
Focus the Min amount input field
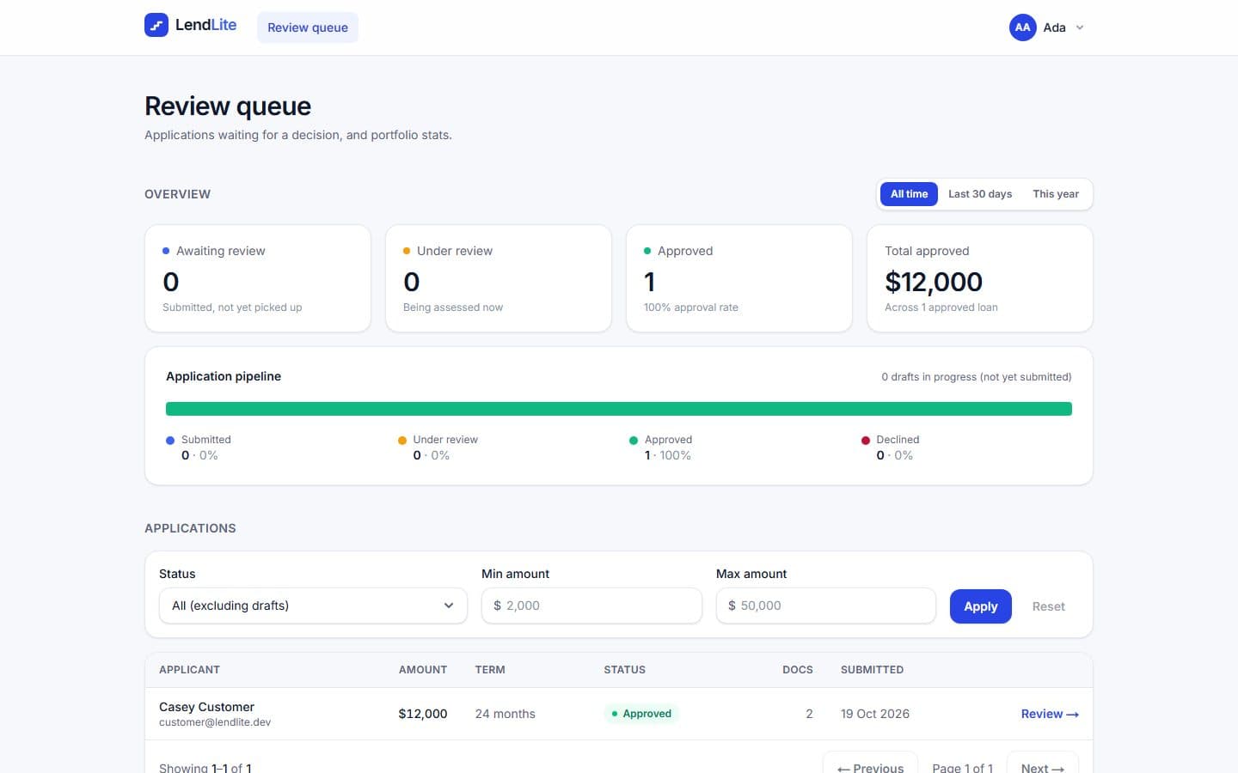(591, 606)
